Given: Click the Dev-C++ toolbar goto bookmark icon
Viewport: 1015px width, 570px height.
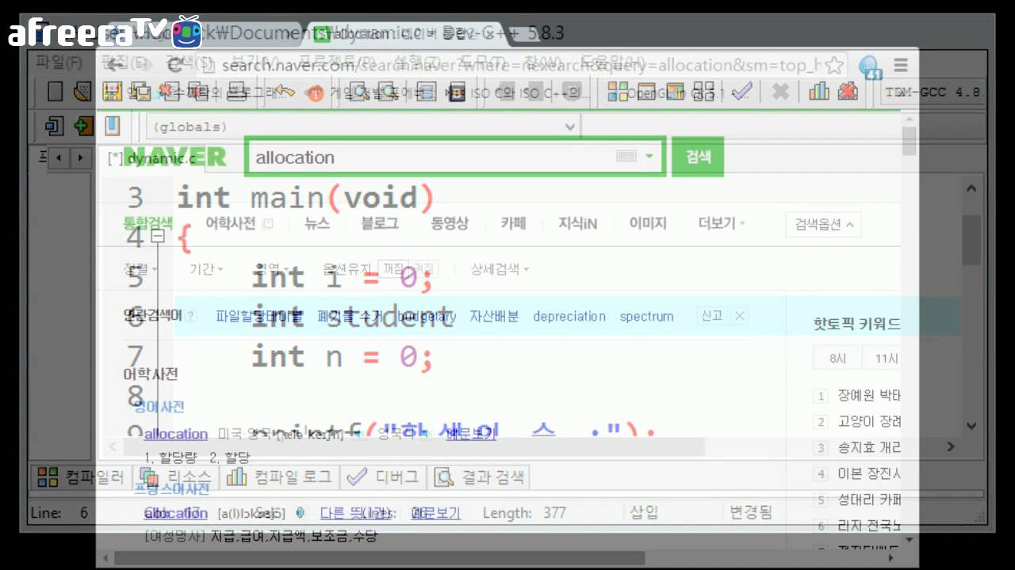Looking at the screenshot, I should tap(112, 126).
